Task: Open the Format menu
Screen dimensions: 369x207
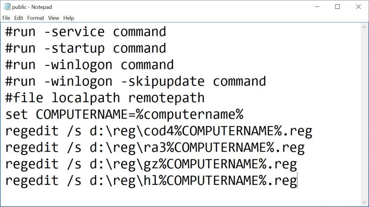Action: click(x=35, y=18)
